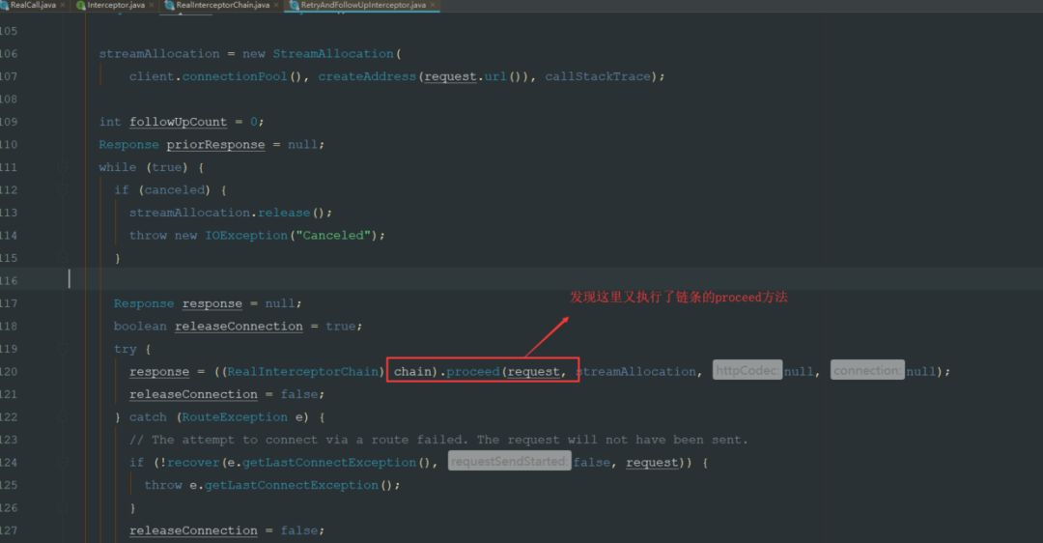1043x543 pixels.
Task: Select the RetryAndFollowUpInterceptor.java tab
Action: coord(362,5)
